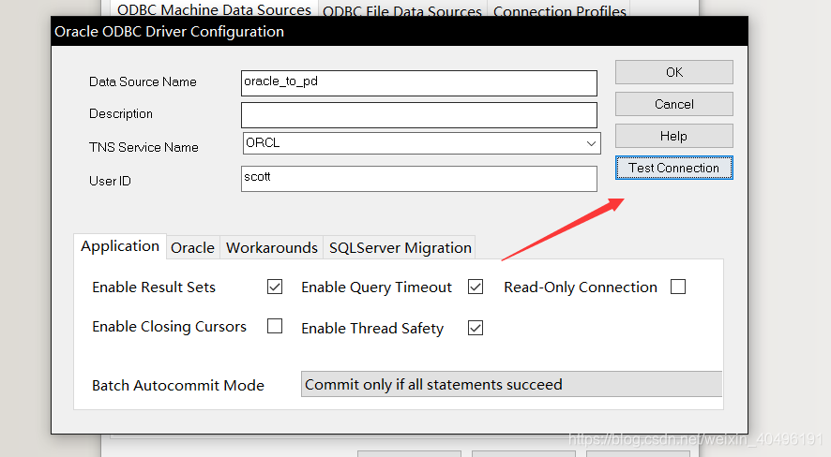Click the OK button
The image size is (831, 457).
click(x=674, y=72)
